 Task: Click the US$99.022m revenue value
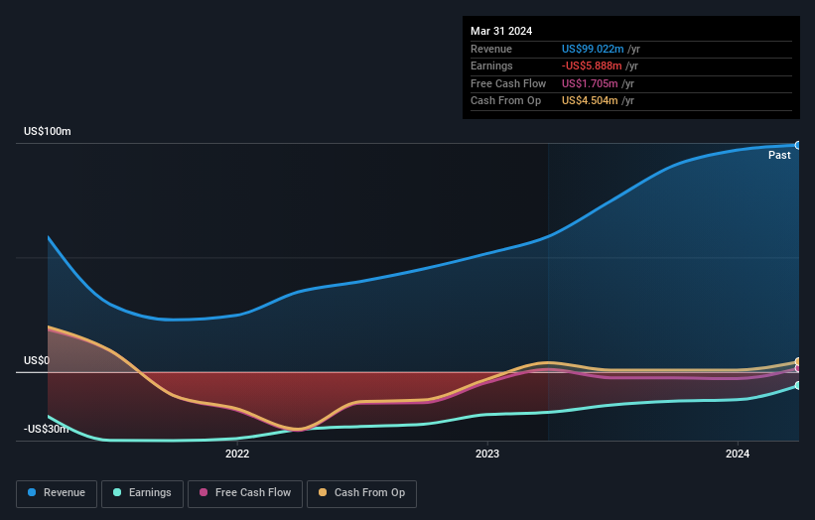593,49
